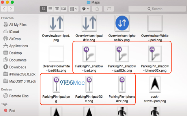This screenshot has height=116, width=187.
Task: Open Applications in the sidebar
Action: pyautogui.click(x=16, y=46)
